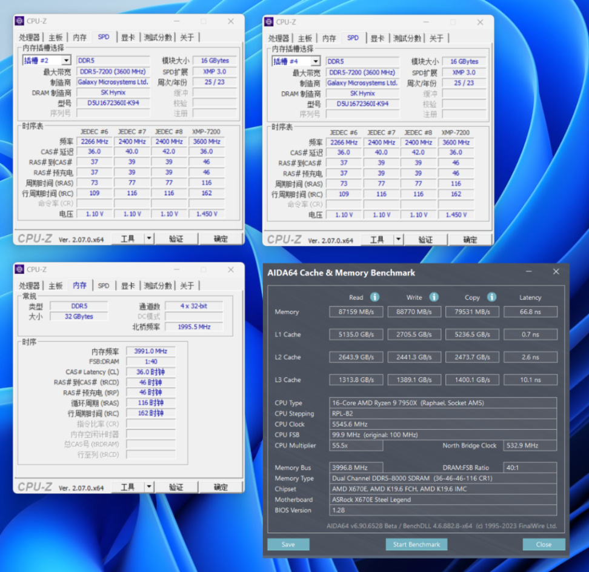Open the 关于 tab in the slot #2 window
The height and width of the screenshot is (572, 589).
187,37
